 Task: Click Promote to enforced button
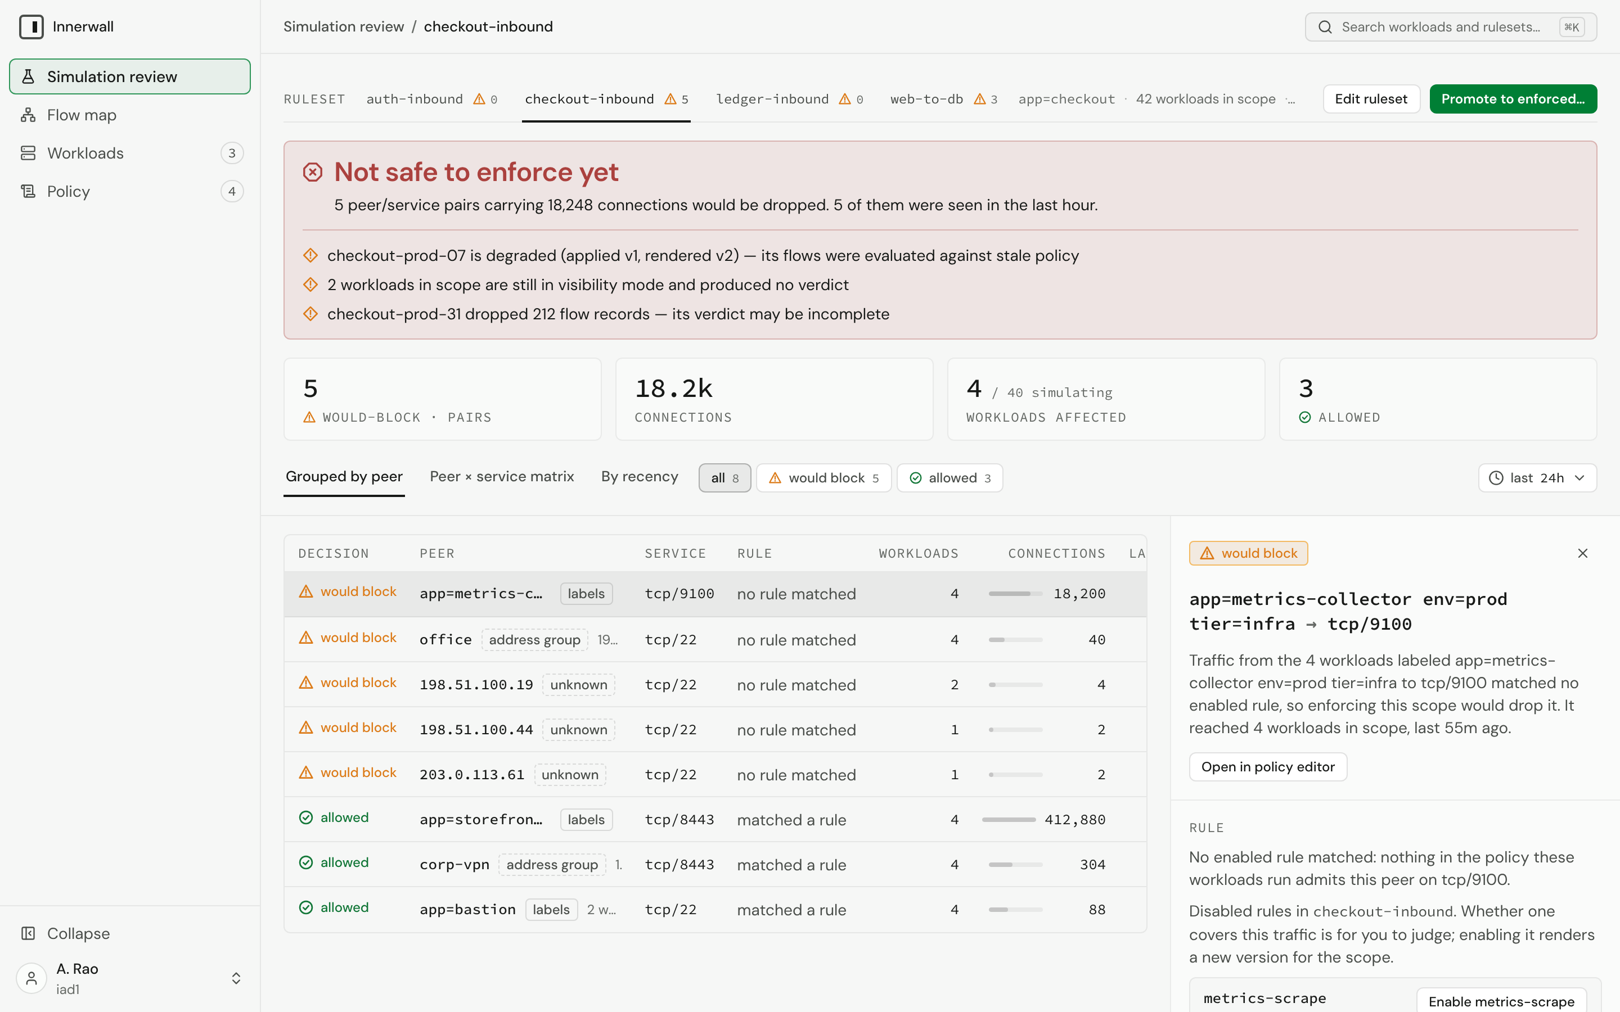(1513, 99)
